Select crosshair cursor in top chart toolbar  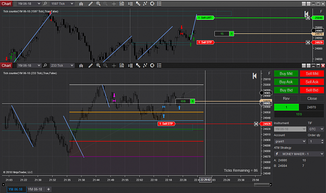pyautogui.click(x=114, y=4)
